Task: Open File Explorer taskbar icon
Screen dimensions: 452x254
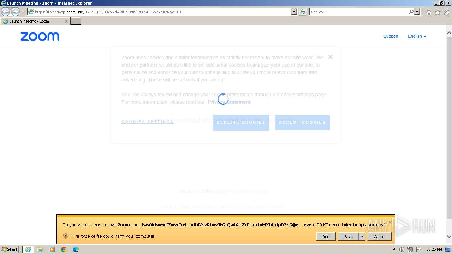Action: (40, 249)
